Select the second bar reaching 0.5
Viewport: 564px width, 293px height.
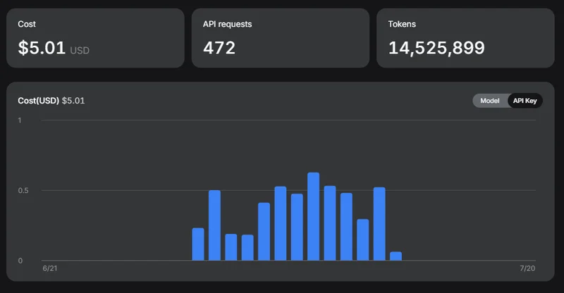pos(281,223)
